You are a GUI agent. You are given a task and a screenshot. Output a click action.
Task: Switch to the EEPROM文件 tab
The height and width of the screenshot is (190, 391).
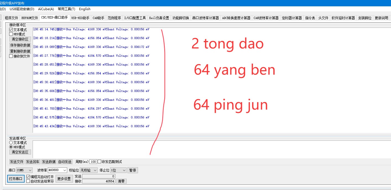coord(30,18)
